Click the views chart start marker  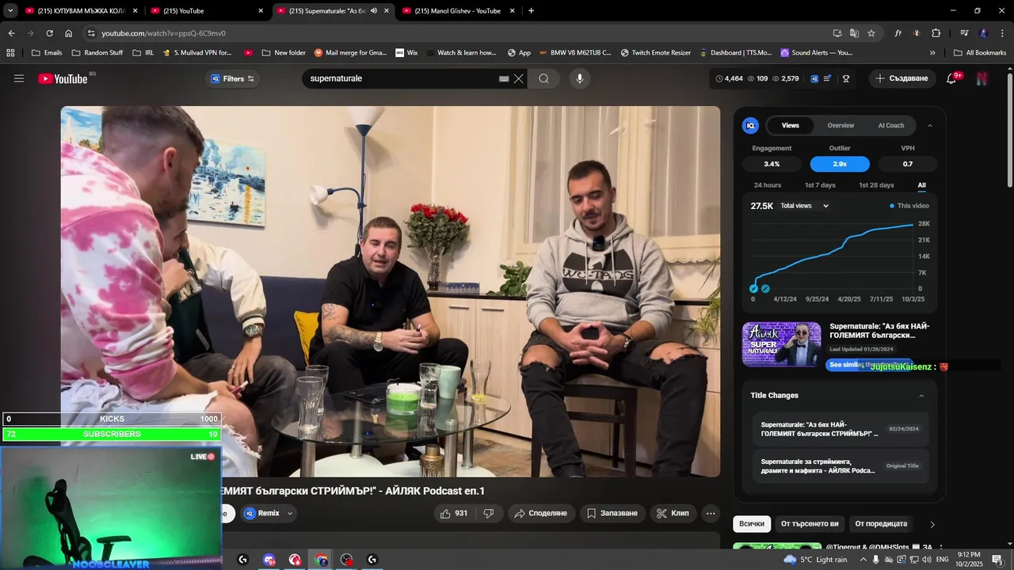point(753,288)
